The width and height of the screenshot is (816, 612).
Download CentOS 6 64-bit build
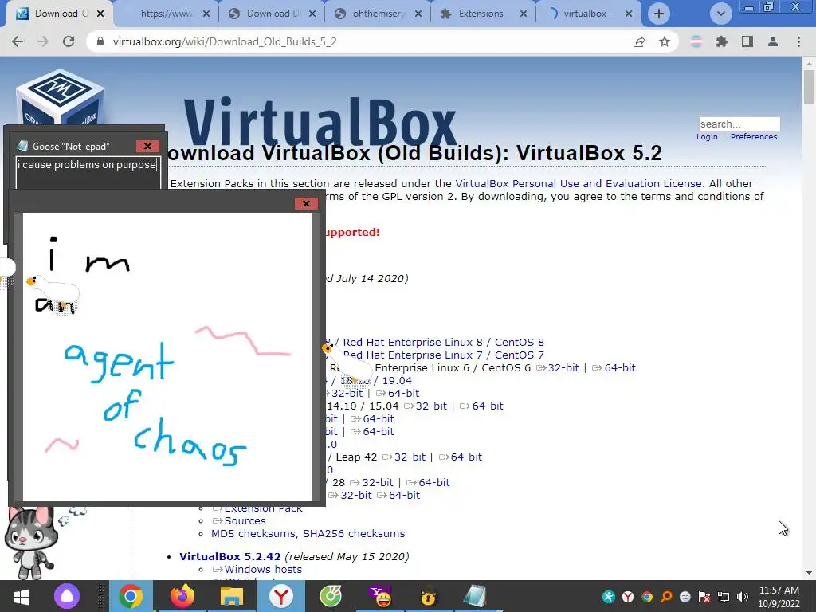[620, 368]
